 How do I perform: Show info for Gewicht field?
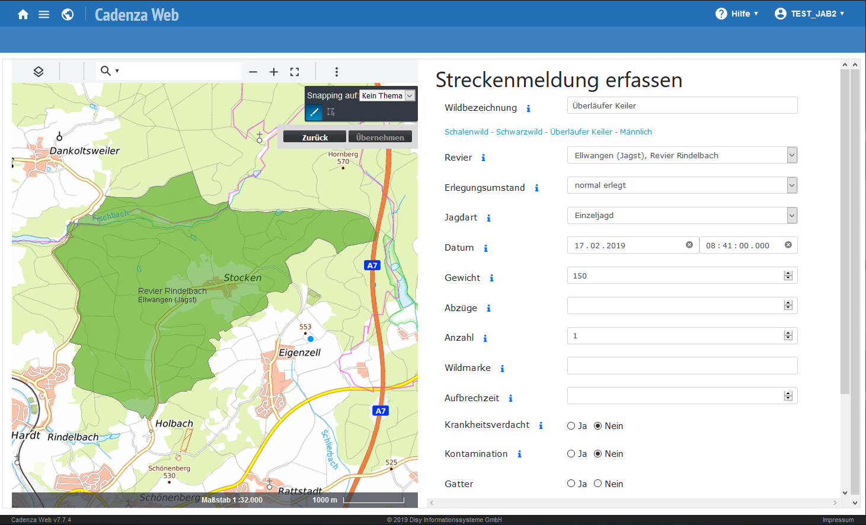coord(491,278)
